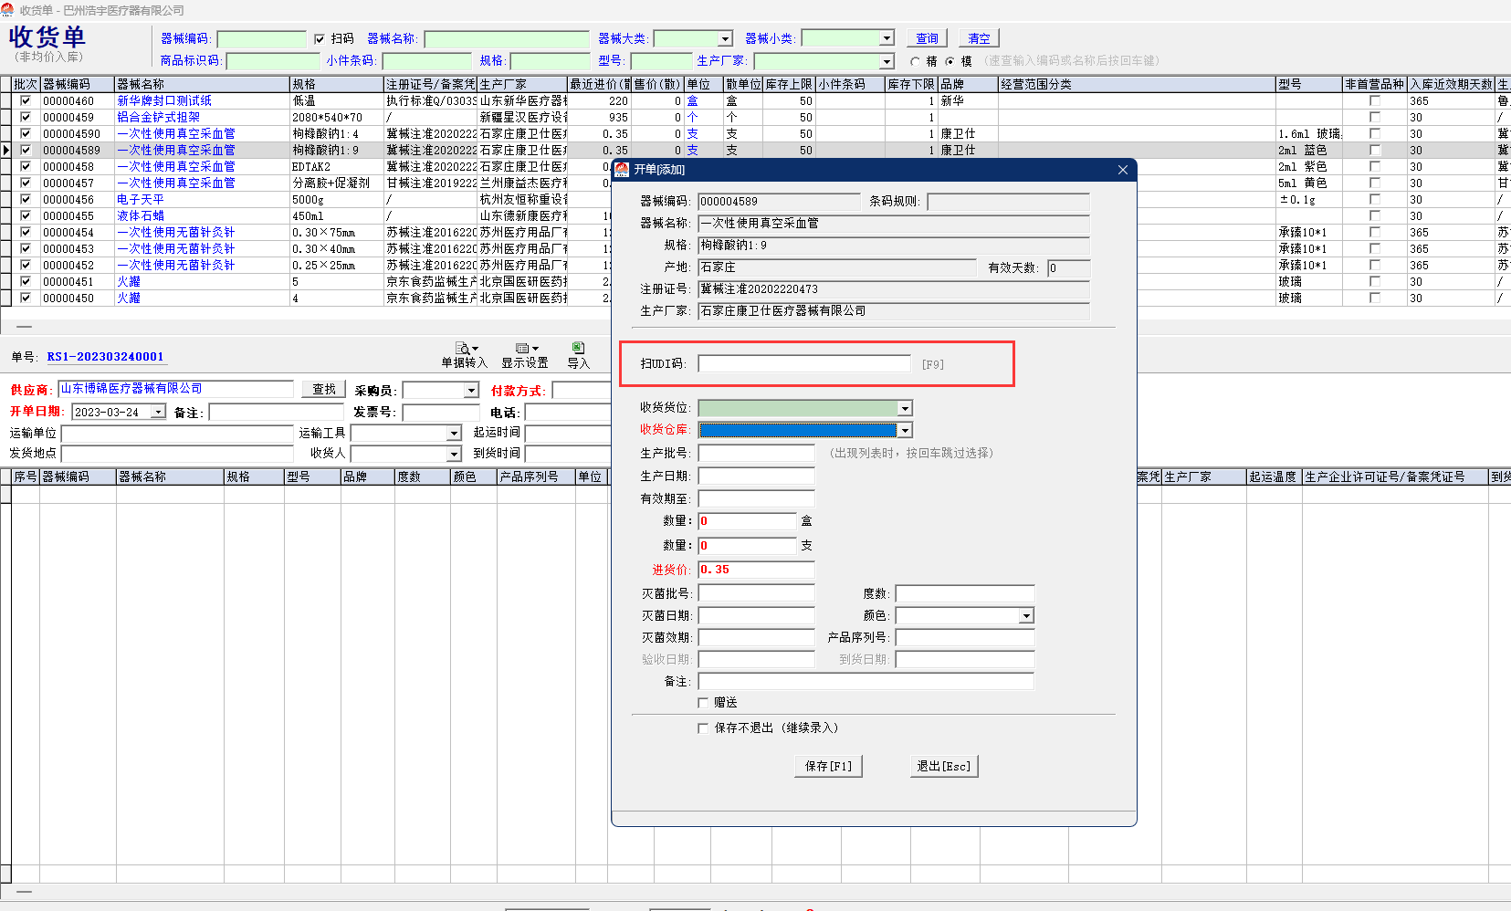Click the 查询 search button

click(x=927, y=38)
